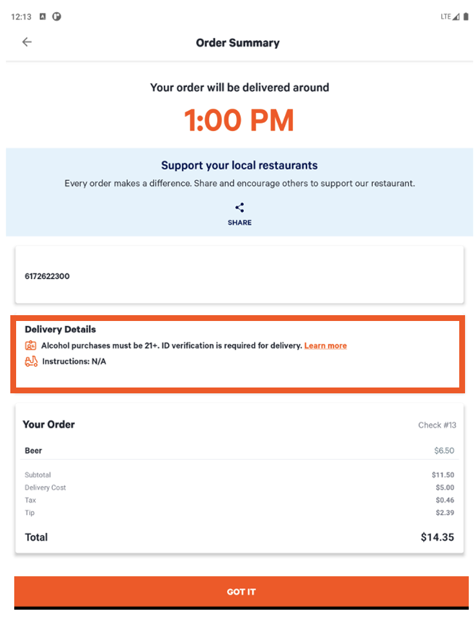Tap the Delivery Details heading

(60, 329)
